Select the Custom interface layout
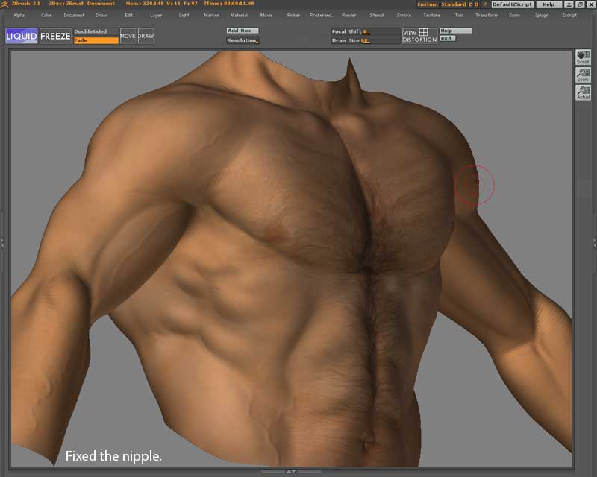Screen dimensions: 597x477 [428, 4]
